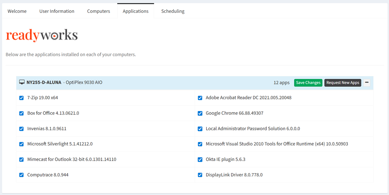
Task: Click the Microsoft Silverlight 5.1.41212.0 label
Action: click(60, 144)
